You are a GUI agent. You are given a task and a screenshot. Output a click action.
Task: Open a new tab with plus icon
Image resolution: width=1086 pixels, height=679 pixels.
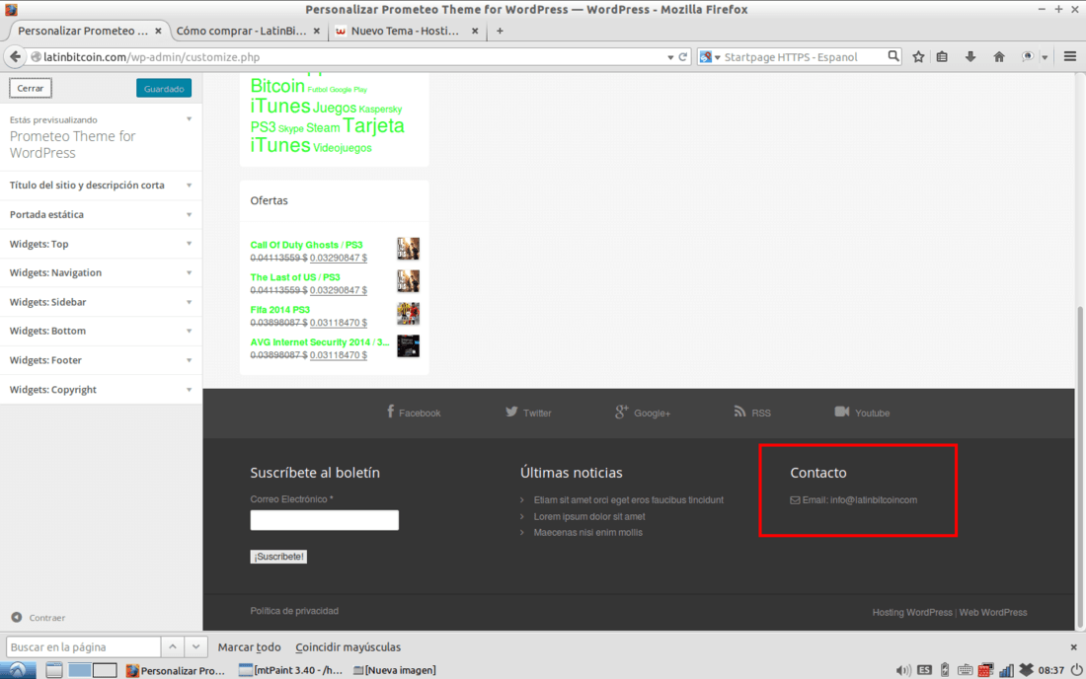[x=500, y=31]
